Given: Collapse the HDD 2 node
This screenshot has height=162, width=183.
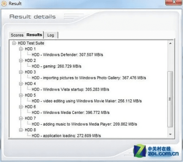Looking at the screenshot, I should pos(21,60).
